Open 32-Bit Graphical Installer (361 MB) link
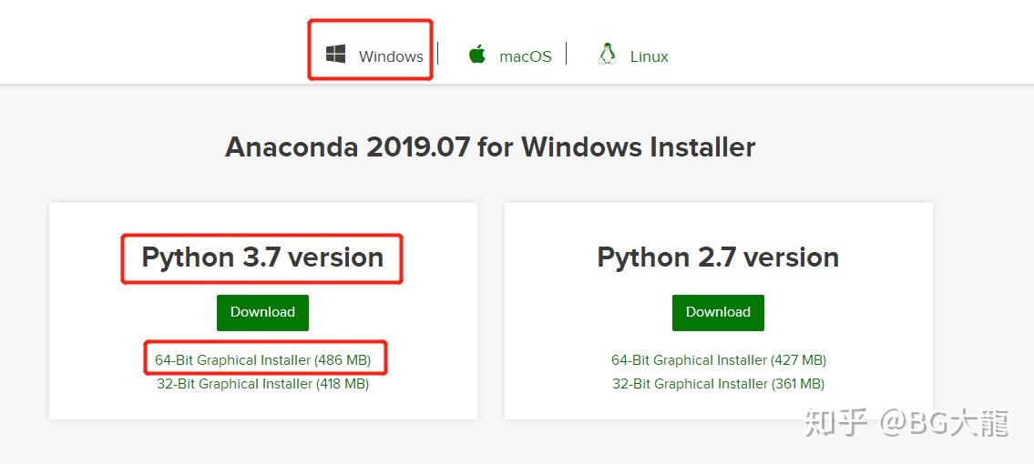This screenshot has height=464, width=1034. click(719, 384)
